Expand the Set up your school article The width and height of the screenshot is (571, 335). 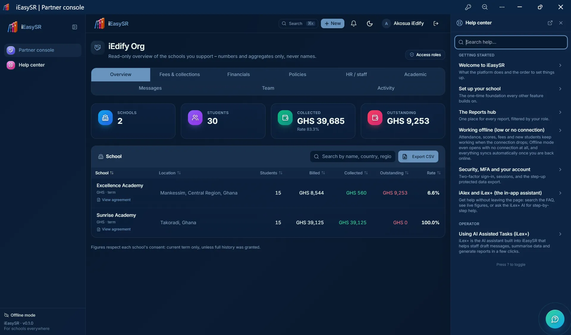510,94
